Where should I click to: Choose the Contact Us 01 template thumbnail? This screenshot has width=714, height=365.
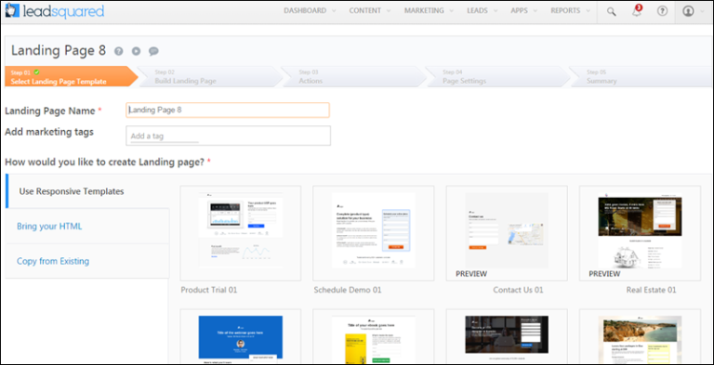coord(507,233)
